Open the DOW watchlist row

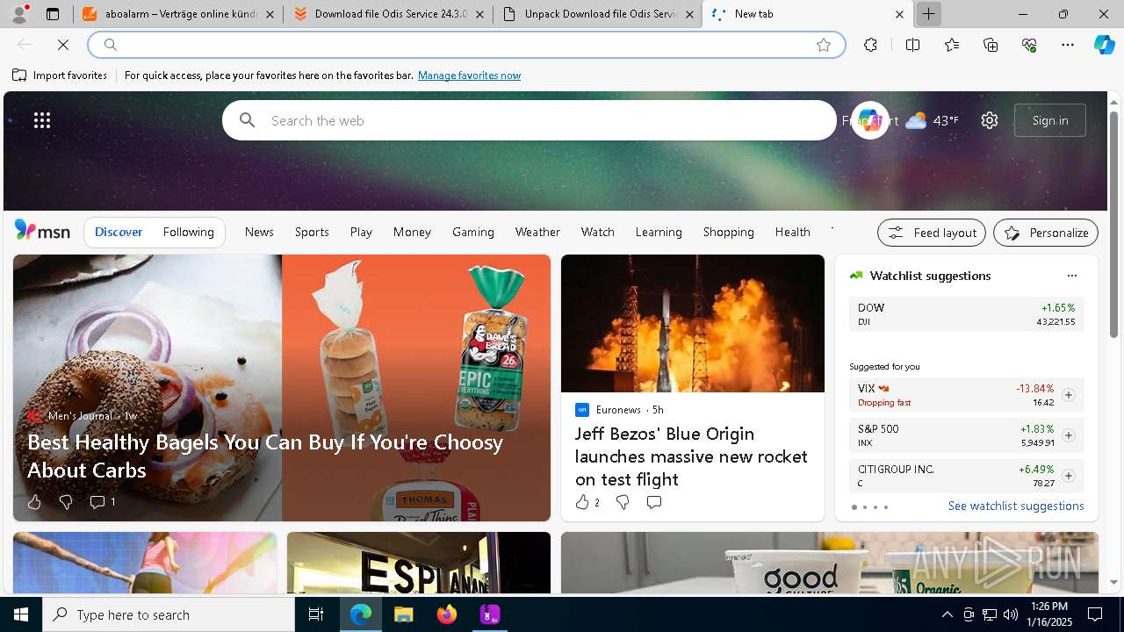coord(966,314)
